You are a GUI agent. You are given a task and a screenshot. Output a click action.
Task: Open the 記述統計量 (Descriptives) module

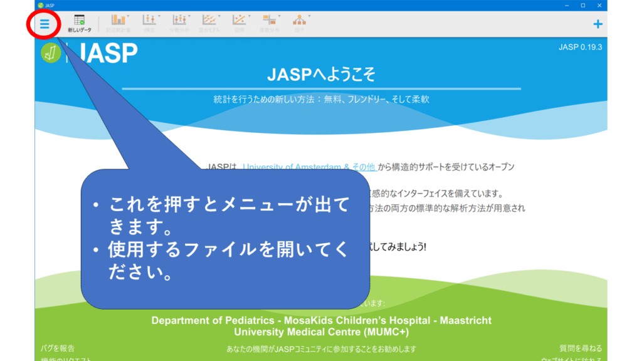118,24
